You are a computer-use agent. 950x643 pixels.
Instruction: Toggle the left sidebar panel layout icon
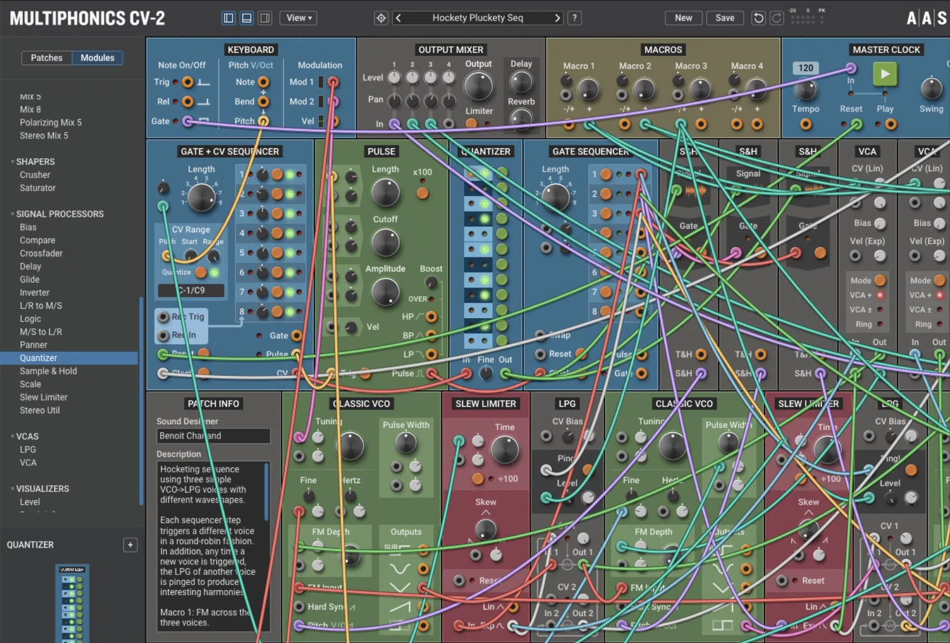tap(229, 18)
